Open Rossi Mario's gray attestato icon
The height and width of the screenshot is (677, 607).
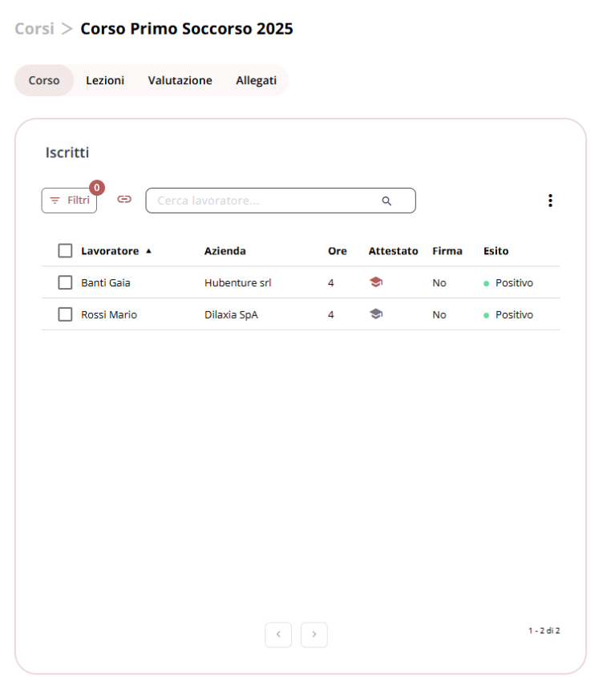(x=376, y=314)
